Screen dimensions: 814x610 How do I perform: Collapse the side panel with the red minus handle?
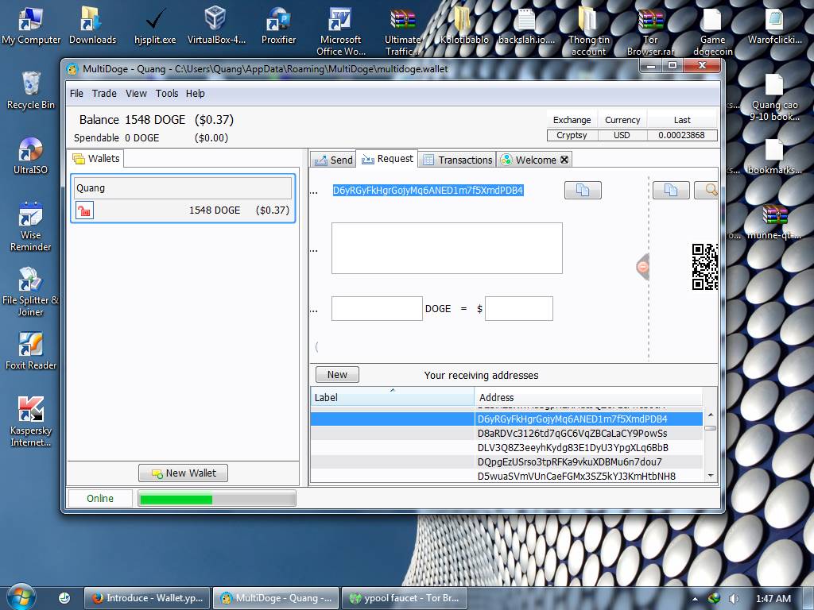(x=643, y=267)
